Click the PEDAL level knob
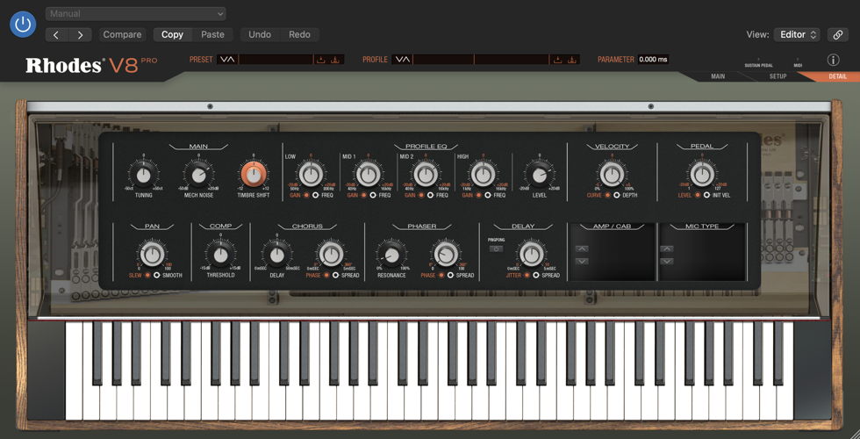 (x=702, y=175)
